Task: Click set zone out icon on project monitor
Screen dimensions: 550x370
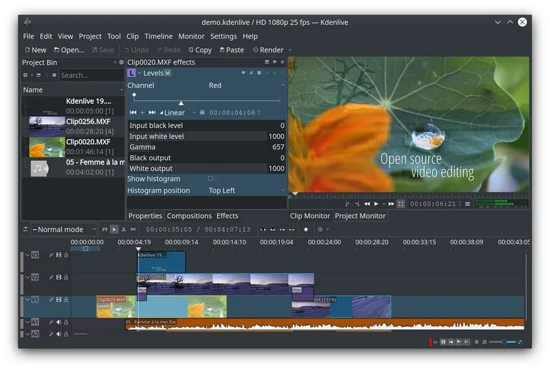Action: (x=357, y=204)
